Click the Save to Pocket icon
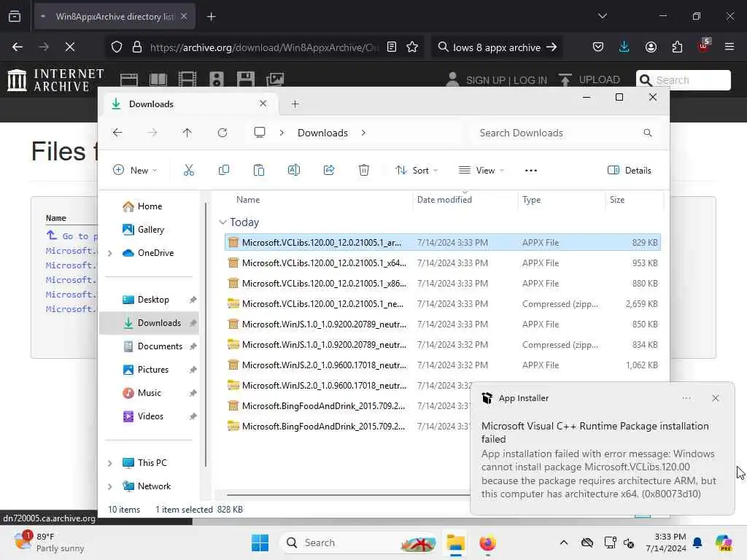This screenshot has height=560, width=747. 598,47
